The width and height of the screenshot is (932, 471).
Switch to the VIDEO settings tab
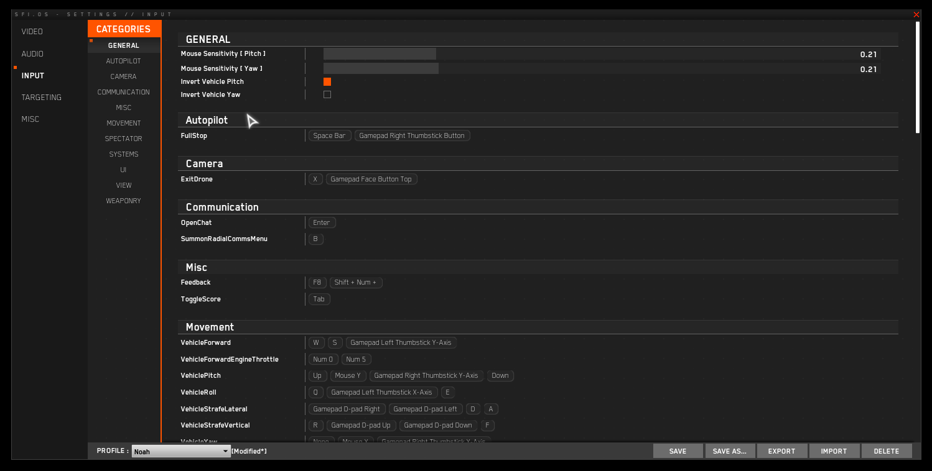pyautogui.click(x=32, y=32)
